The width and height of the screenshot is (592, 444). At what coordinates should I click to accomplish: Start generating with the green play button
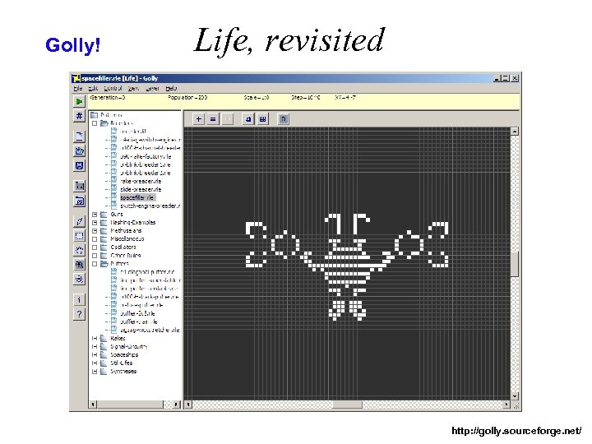click(x=79, y=102)
